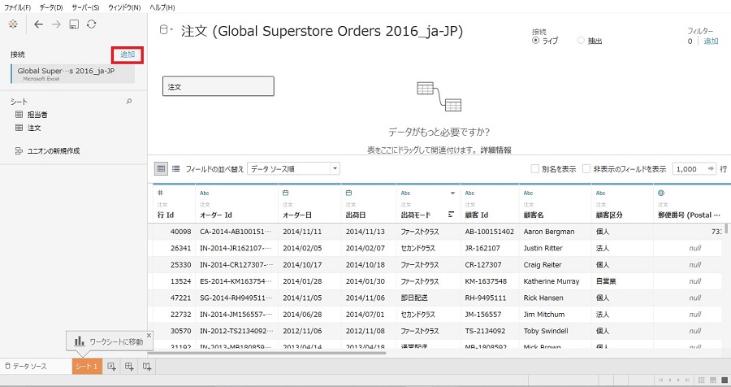Switch to the シート 1 tab

pos(87,367)
